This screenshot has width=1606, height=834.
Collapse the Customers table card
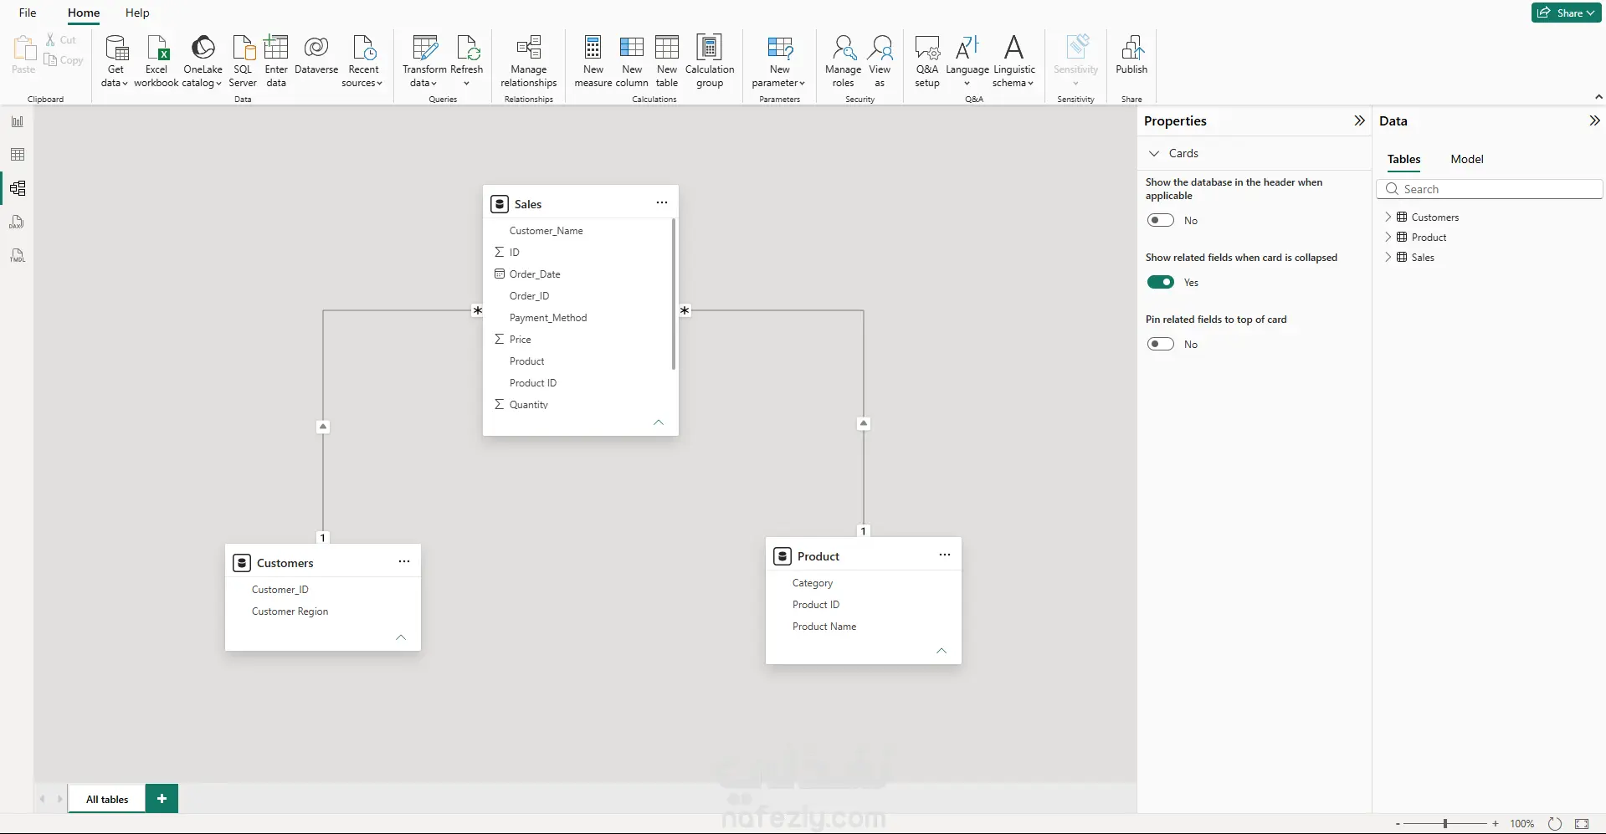click(401, 637)
